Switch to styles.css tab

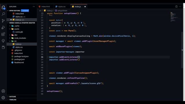(62, 7)
